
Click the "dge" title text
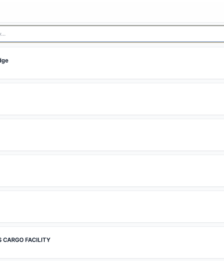pos(4,60)
